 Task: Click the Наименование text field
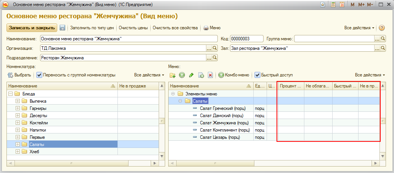pyautogui.click(x=128, y=39)
